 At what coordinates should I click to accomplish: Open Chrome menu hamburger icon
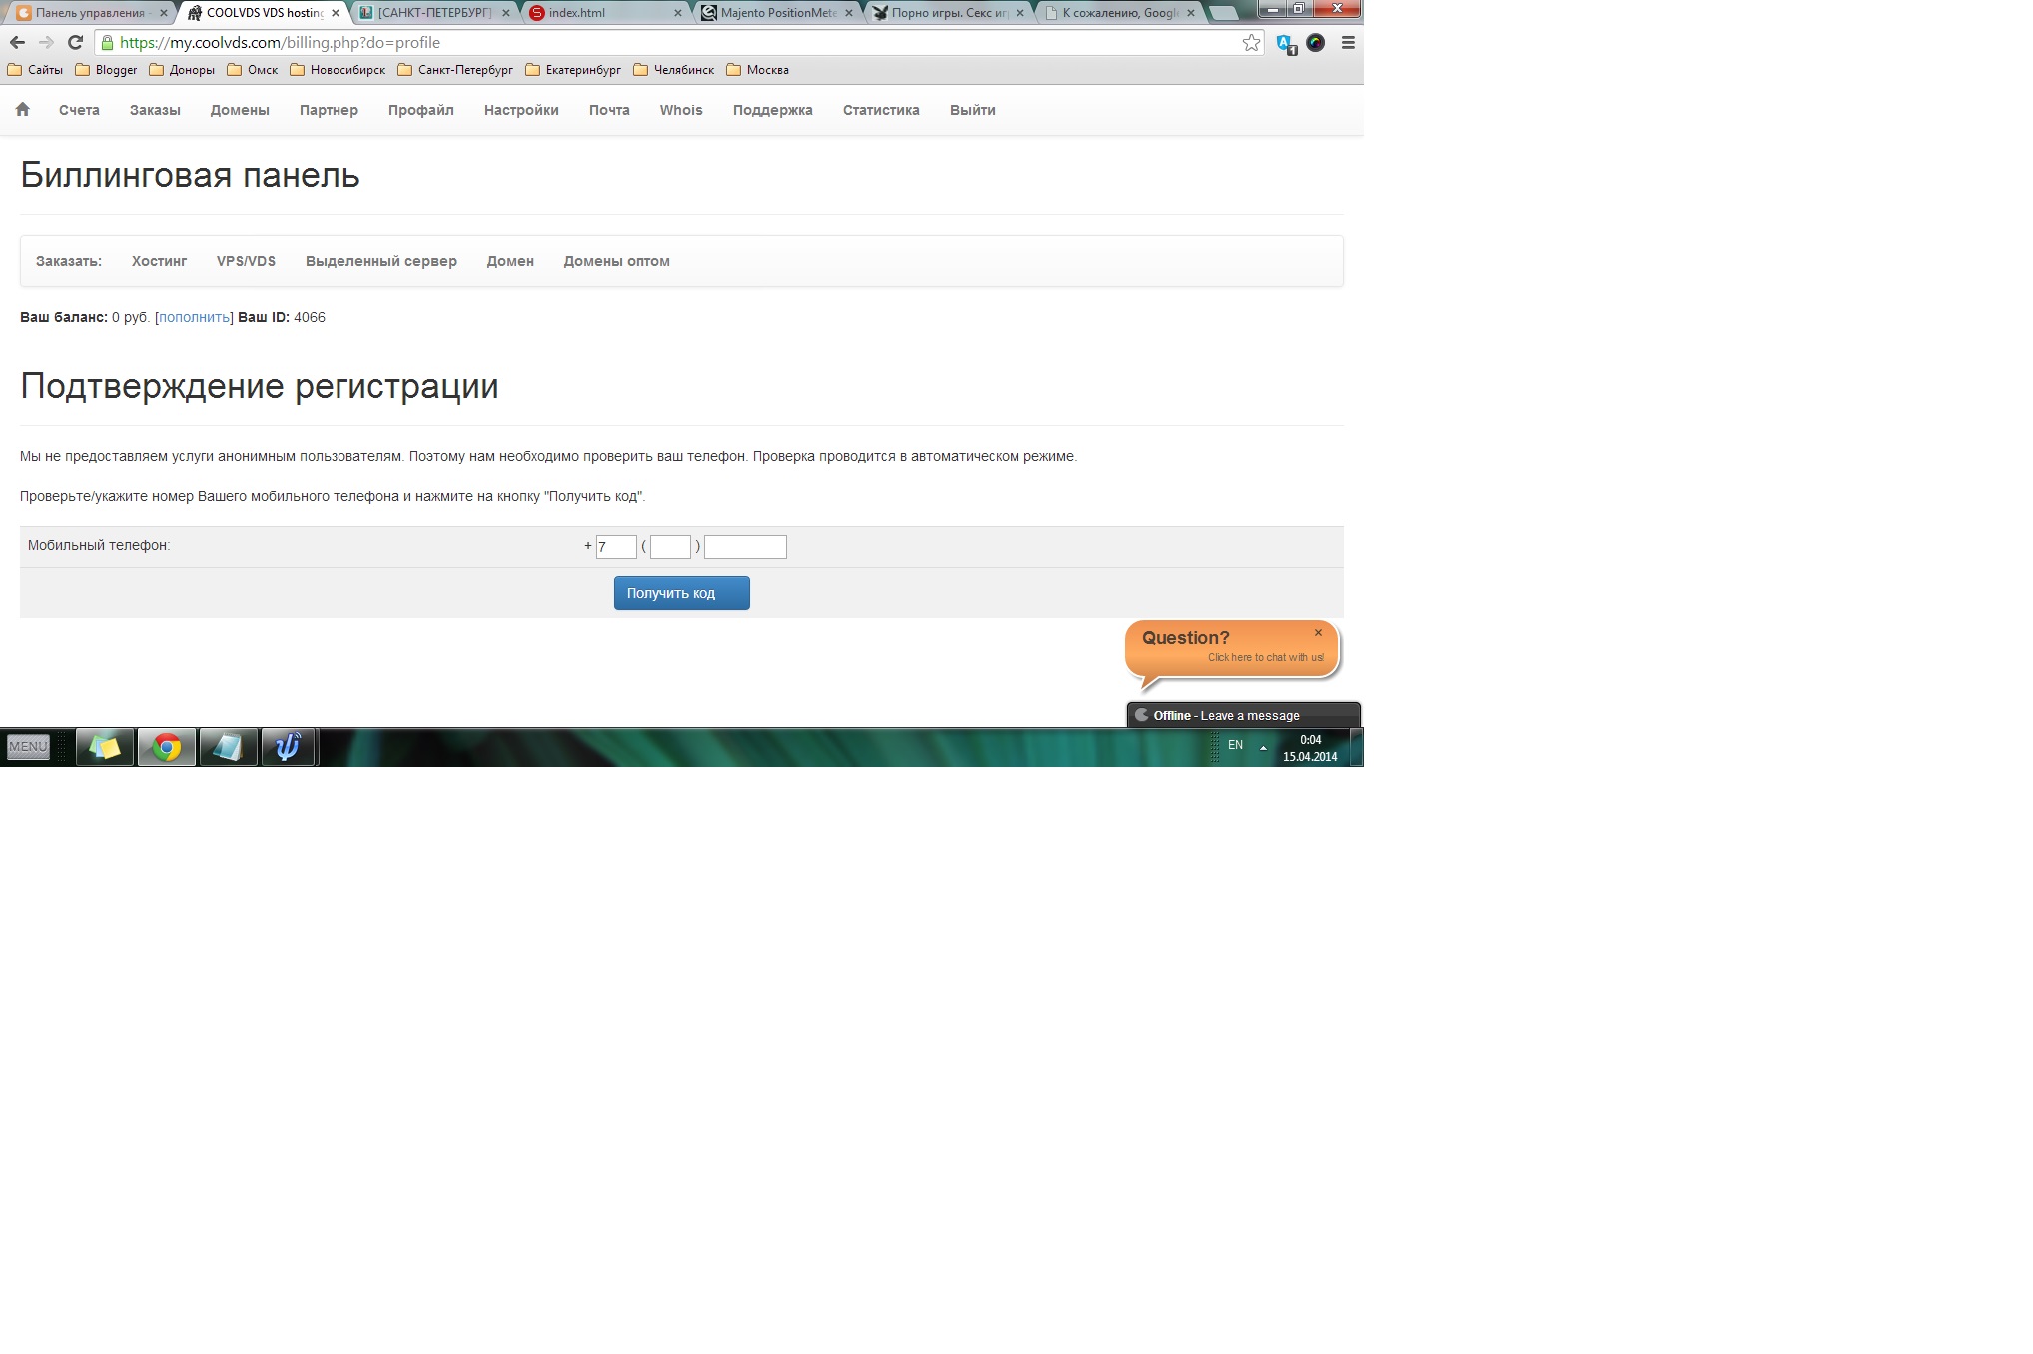point(1348,43)
